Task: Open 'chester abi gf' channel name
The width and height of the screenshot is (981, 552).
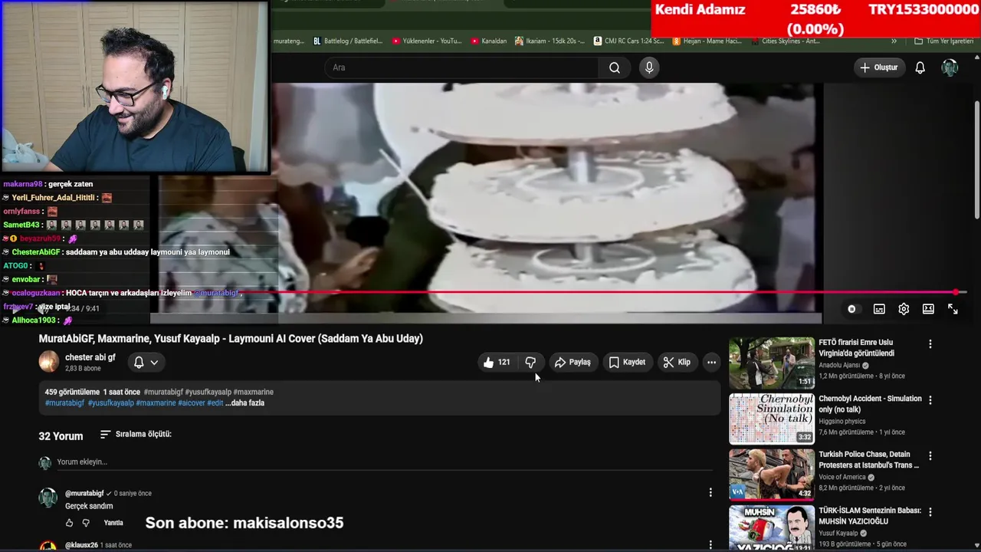Action: (90, 357)
